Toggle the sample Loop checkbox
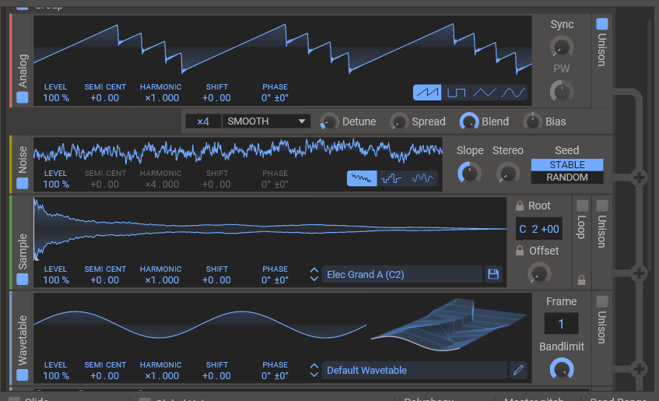The width and height of the screenshot is (659, 401). tap(583, 206)
